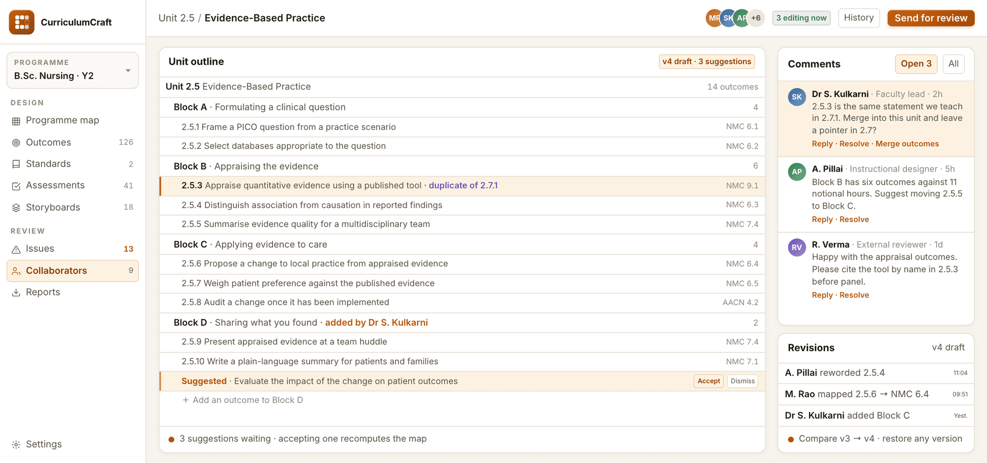Select outcome 2.5.8 Audit a change
This screenshot has height=463, width=987.
462,303
